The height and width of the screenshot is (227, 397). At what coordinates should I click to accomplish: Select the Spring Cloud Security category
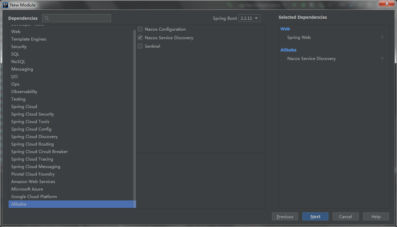pyautogui.click(x=71, y=114)
